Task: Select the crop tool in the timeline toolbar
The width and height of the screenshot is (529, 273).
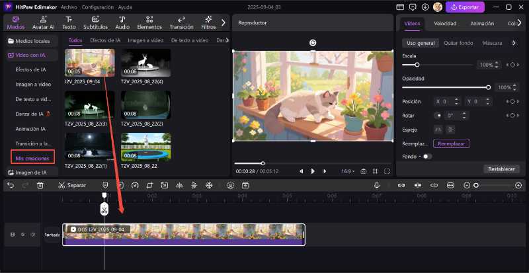Action: point(149,185)
